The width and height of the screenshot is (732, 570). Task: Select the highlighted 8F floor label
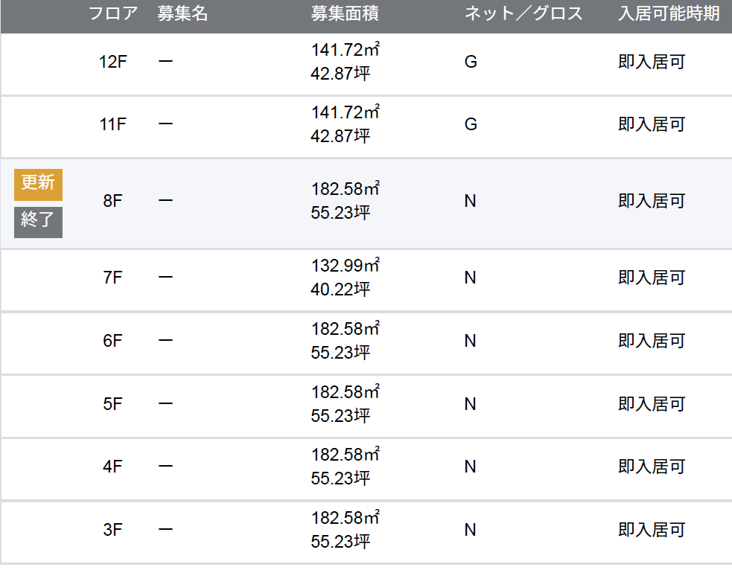click(112, 202)
